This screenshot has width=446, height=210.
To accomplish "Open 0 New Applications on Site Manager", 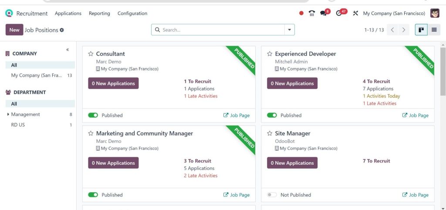I will [x=292, y=163].
